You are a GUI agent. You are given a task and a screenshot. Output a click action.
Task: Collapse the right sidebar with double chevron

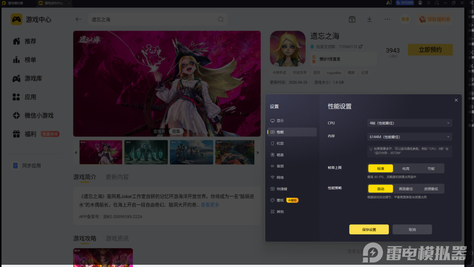click(471, 3)
